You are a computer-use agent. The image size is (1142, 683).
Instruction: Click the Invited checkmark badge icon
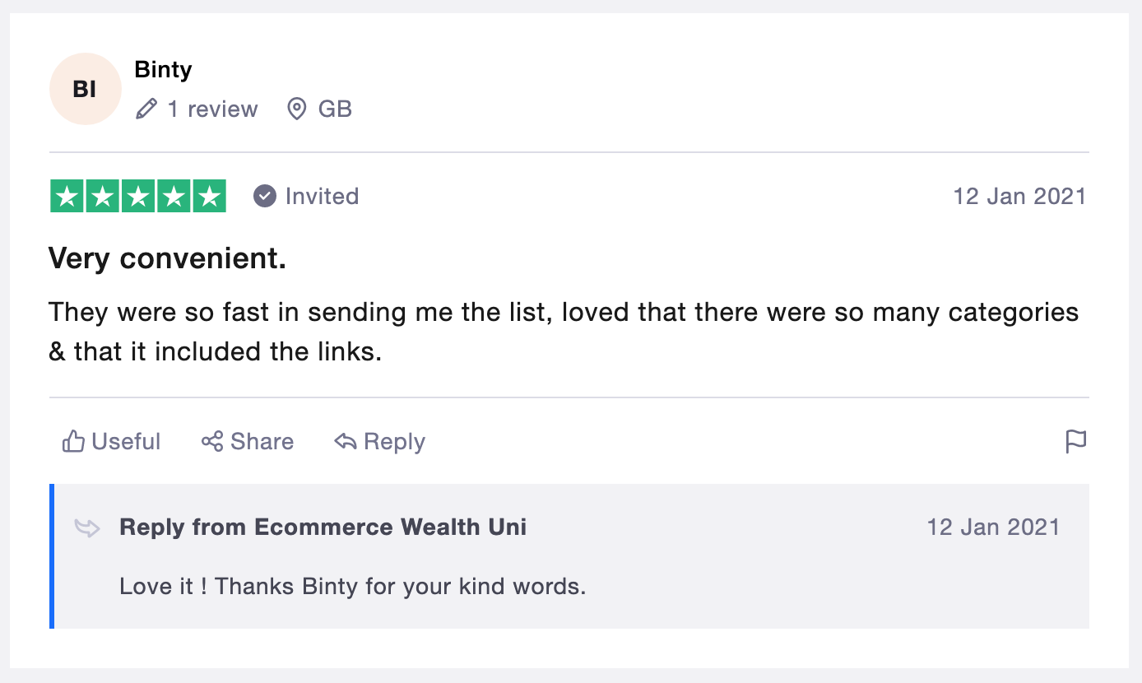[265, 196]
